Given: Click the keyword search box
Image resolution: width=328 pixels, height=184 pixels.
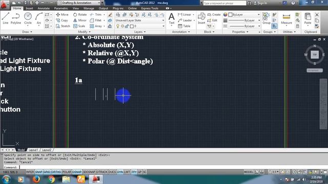Looking at the screenshot, I should 224,3.
